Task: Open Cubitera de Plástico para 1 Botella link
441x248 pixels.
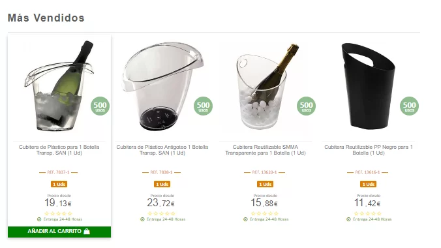Action: (x=59, y=150)
